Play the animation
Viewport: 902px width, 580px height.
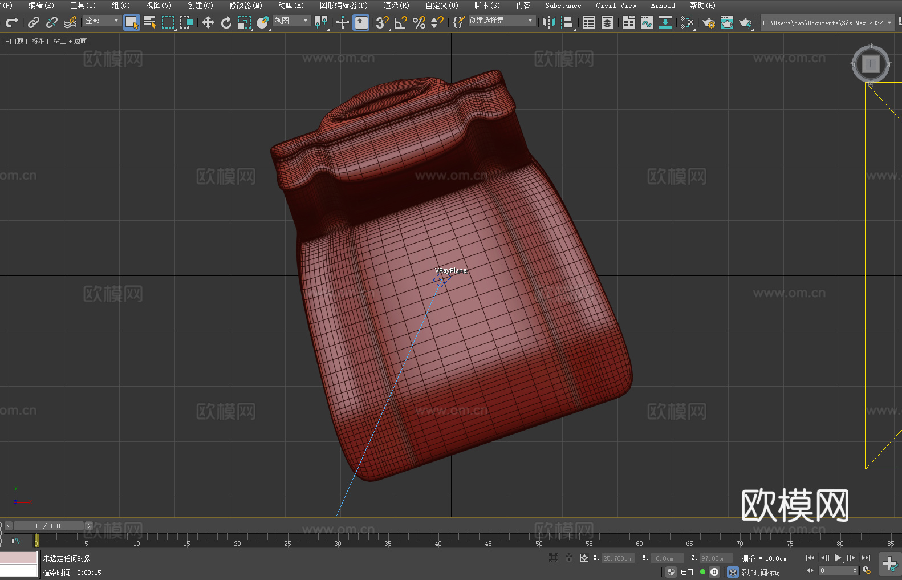tap(838, 558)
